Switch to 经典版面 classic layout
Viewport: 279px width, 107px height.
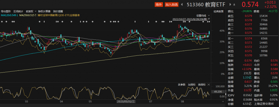pyautogui.click(x=218, y=11)
